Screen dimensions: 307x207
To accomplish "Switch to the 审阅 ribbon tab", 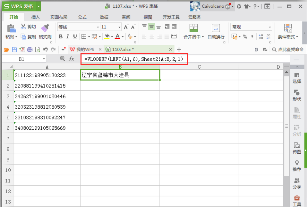I will (x=126, y=17).
